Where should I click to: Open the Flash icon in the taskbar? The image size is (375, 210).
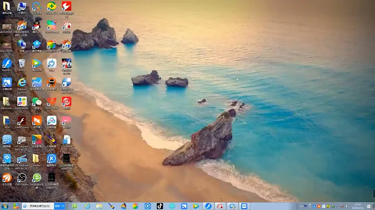coord(208,206)
